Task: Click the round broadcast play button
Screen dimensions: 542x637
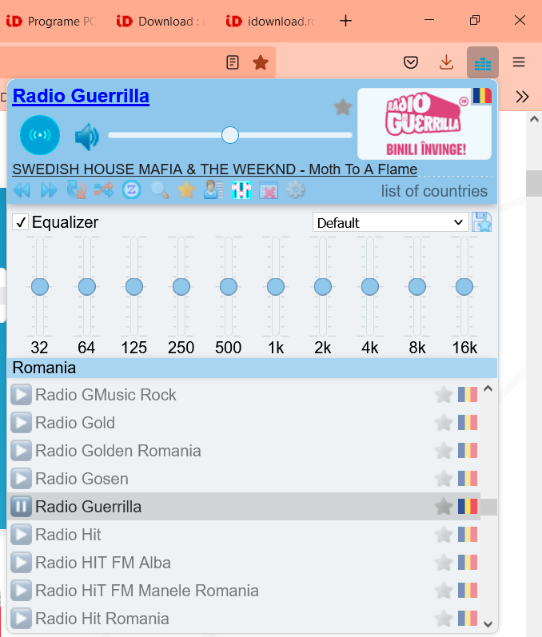Action: click(x=40, y=135)
